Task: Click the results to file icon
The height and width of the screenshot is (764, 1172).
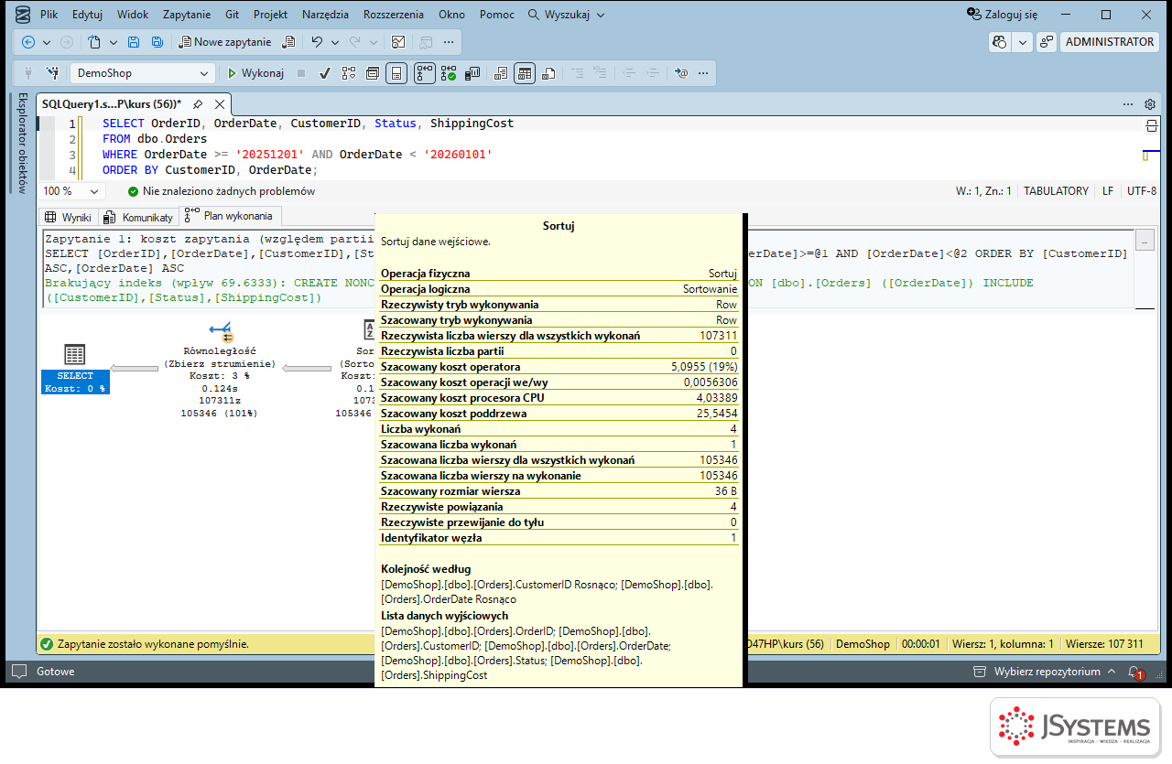Action: (x=548, y=73)
